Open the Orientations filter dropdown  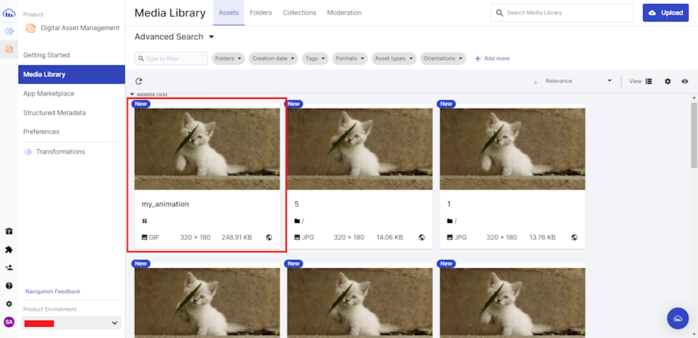[x=443, y=59]
